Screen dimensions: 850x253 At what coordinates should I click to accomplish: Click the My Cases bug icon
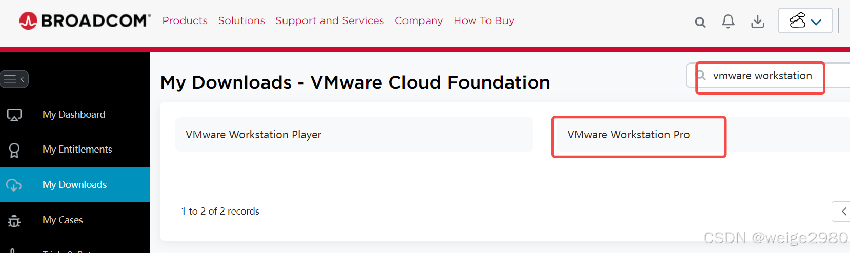tap(14, 220)
